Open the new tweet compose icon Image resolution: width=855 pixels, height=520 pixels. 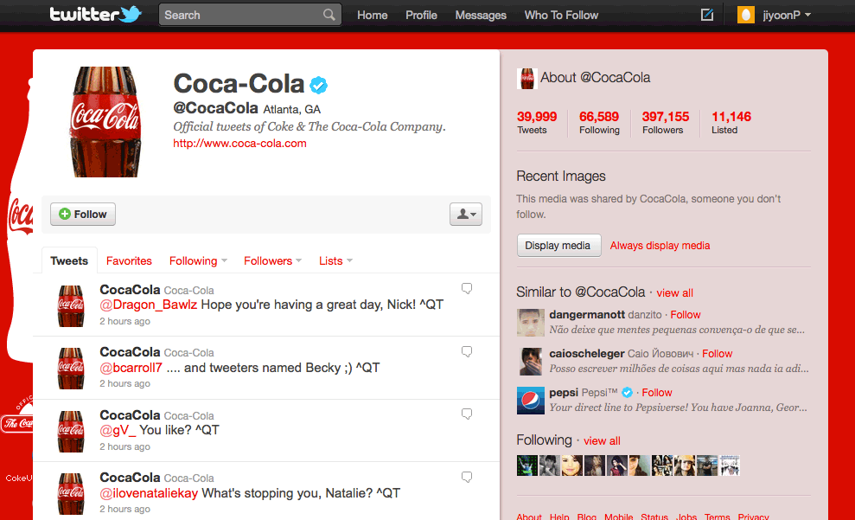tap(706, 15)
